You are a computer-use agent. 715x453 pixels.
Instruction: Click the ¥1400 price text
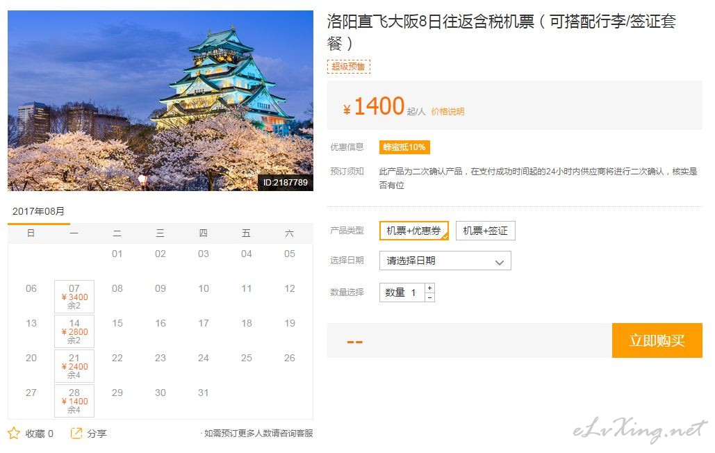point(375,106)
